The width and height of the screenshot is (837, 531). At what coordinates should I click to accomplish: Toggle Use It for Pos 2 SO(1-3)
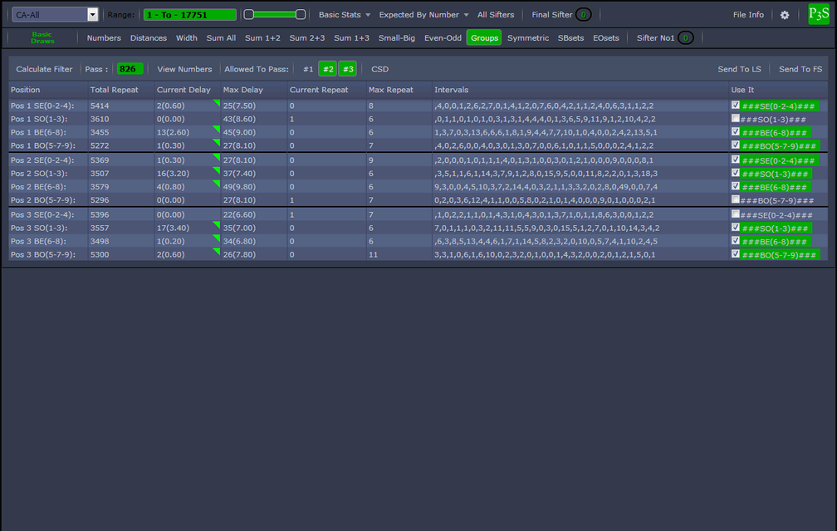click(x=736, y=173)
